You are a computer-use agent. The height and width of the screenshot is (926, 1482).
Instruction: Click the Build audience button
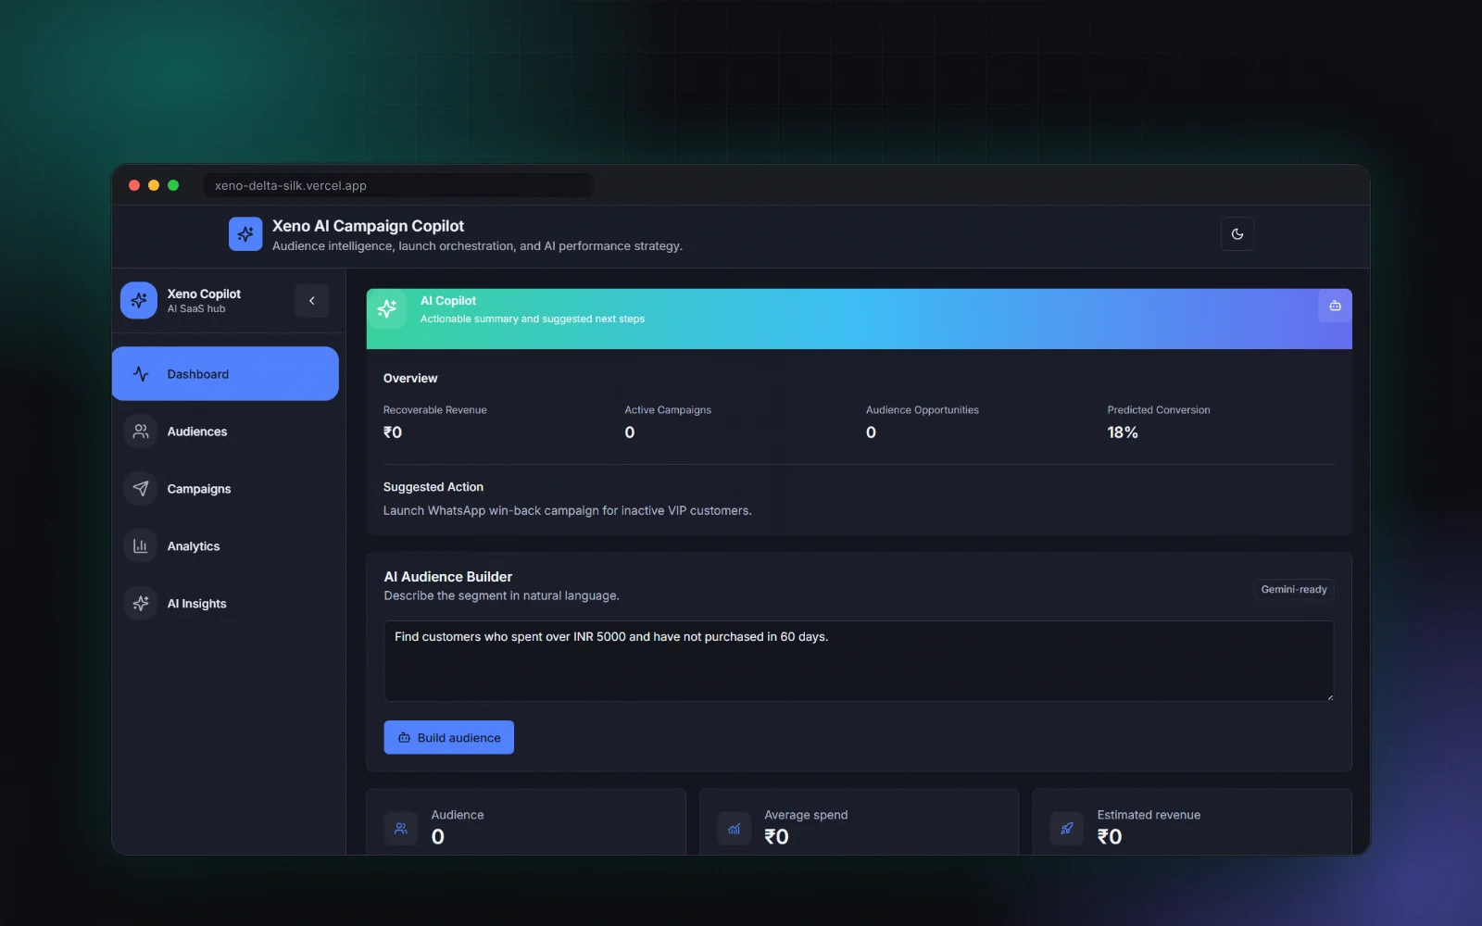449,737
